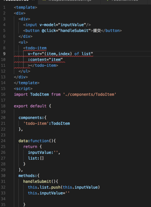Click line number 21 in the gutter
151x207 pixels.
coord(3,124)
